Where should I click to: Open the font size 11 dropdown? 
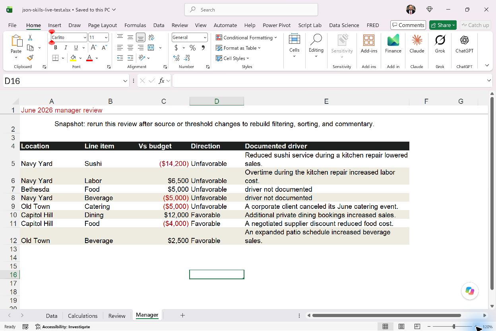pyautogui.click(x=106, y=37)
